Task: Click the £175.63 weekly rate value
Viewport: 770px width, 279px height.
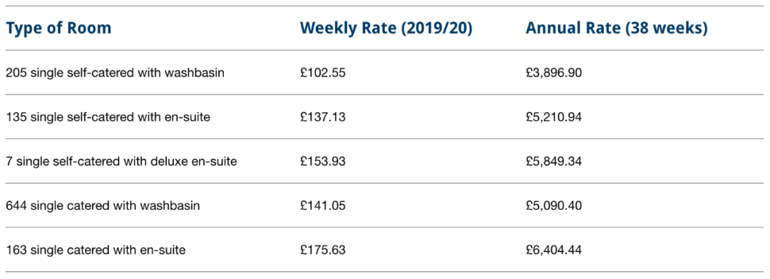Action: click(323, 250)
